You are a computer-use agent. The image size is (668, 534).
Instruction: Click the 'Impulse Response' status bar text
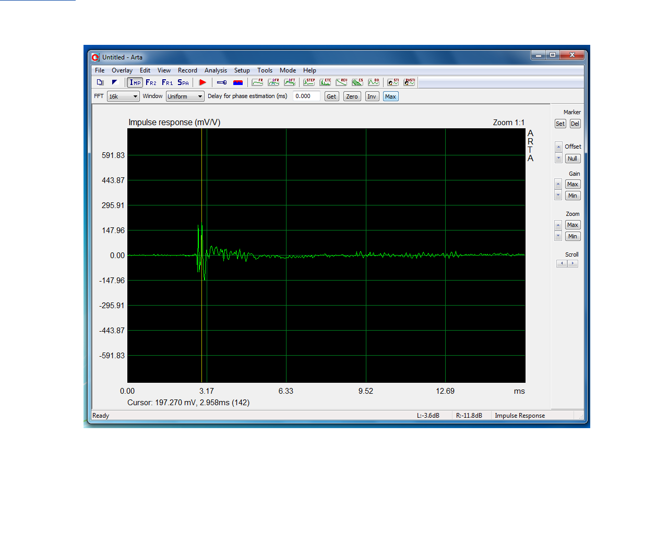520,416
